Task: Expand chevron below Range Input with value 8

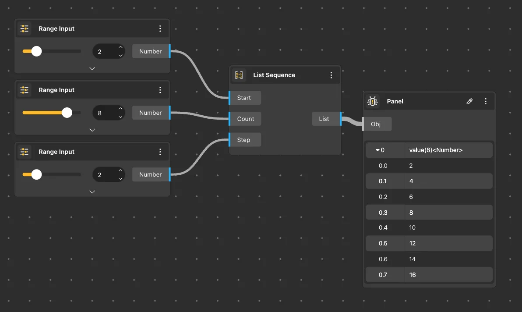Action: point(92,130)
